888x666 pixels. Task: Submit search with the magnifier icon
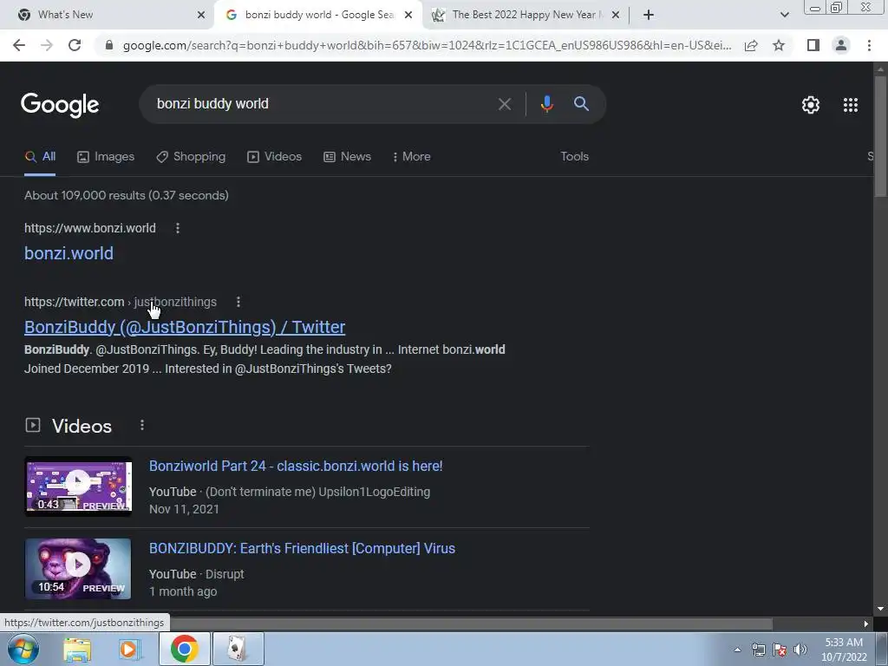coord(581,104)
